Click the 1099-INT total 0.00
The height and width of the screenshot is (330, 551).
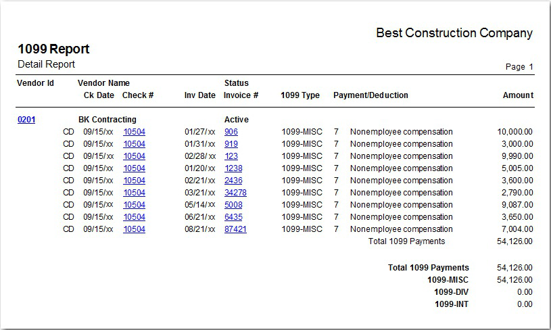click(525, 304)
